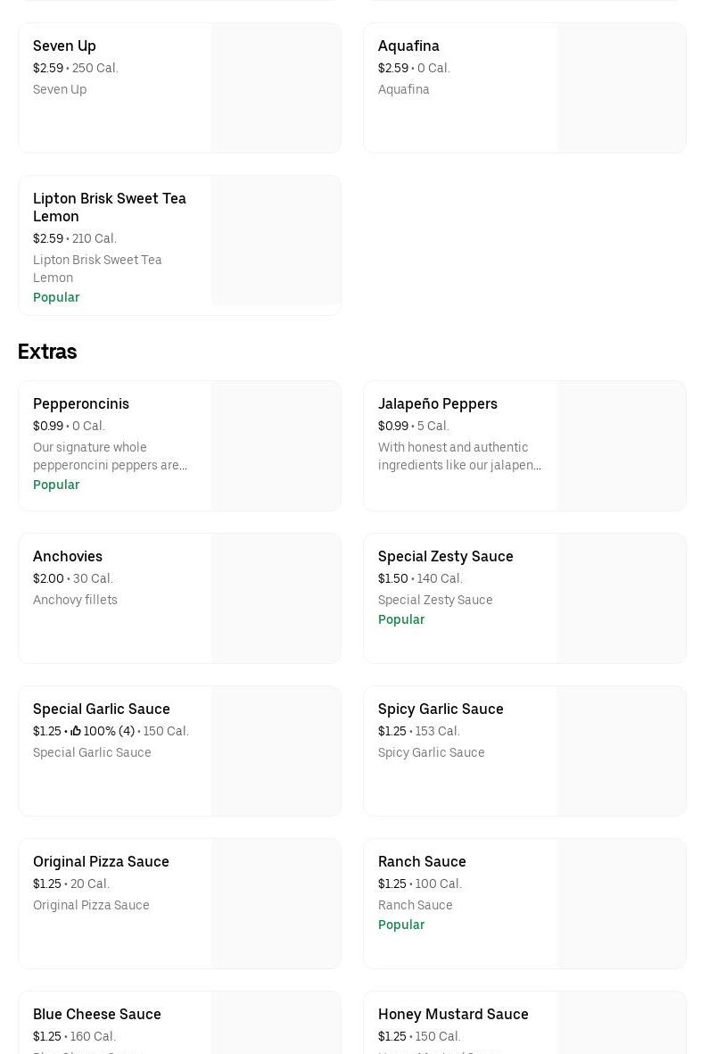Viewport: 717px width, 1054px height.
Task: Open the Seven Up item title
Action: [64, 46]
